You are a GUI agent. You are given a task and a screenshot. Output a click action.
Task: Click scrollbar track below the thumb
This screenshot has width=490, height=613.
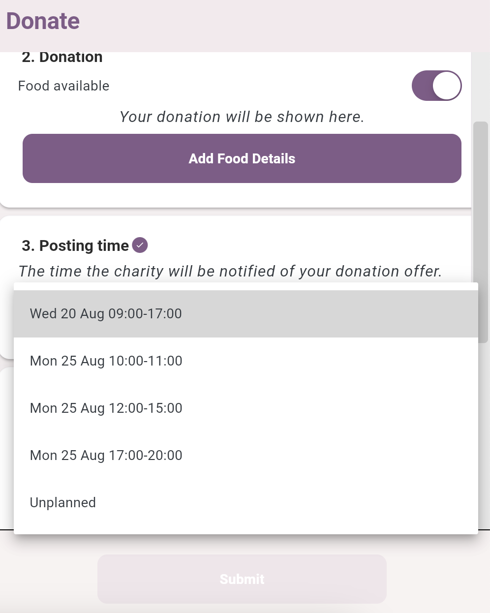(481, 443)
